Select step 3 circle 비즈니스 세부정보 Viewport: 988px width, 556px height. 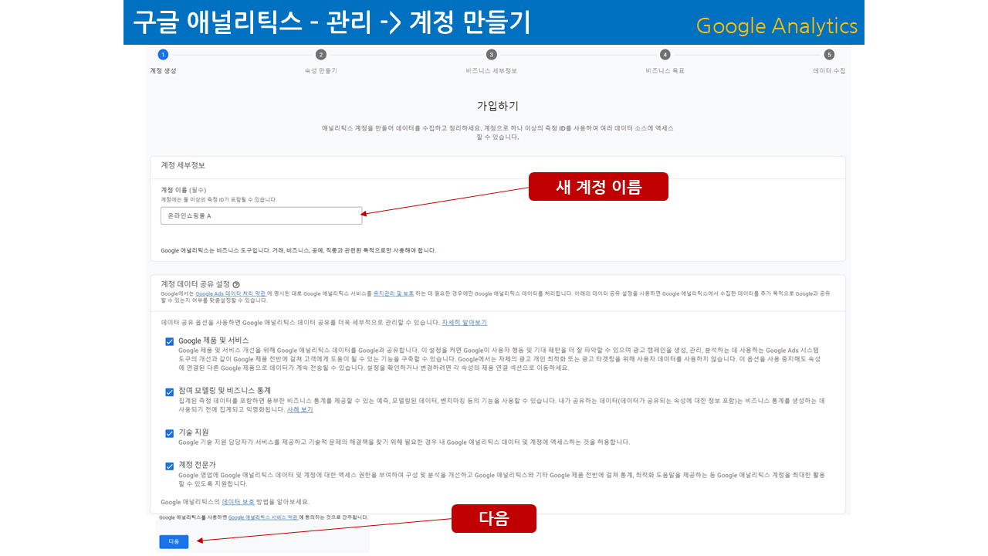(491, 55)
